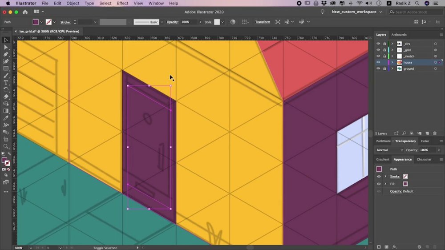Click Locate Object magnifier in Layers
The image size is (445, 250).
(x=404, y=133)
